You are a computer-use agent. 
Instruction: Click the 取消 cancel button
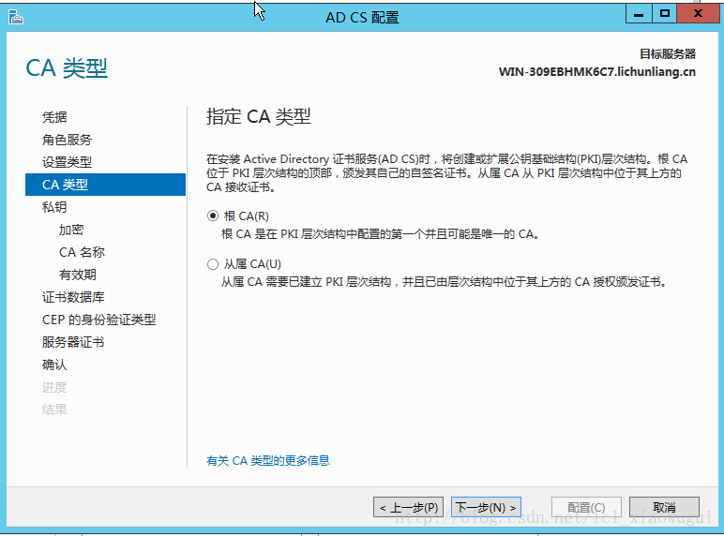coord(664,507)
